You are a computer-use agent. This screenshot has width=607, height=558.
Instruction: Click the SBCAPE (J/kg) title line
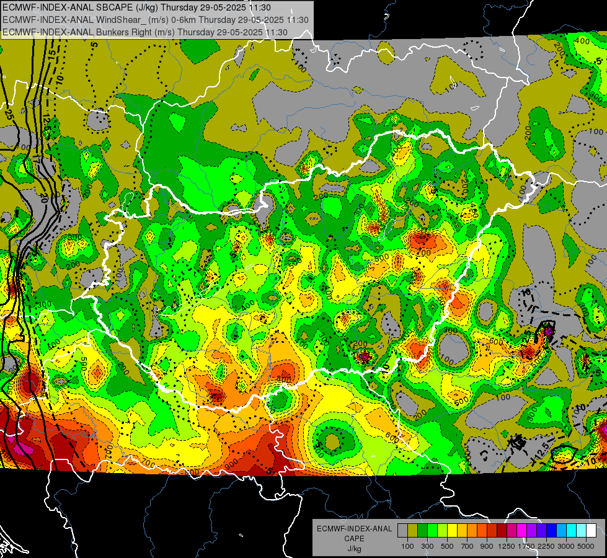[136, 7]
